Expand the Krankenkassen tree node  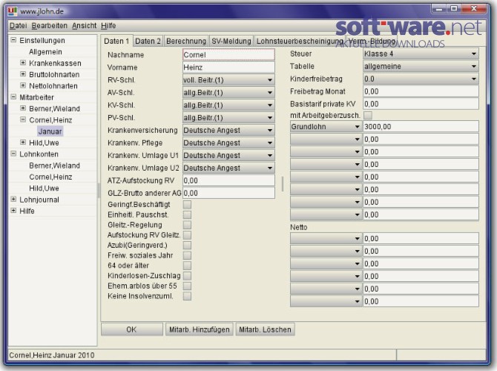(x=23, y=63)
